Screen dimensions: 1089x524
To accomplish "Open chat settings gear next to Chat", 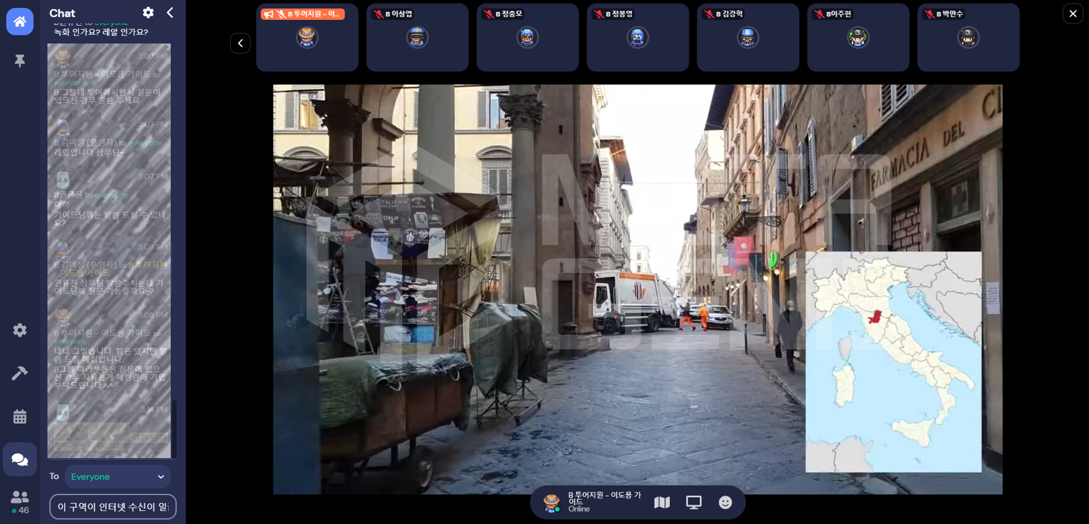I will point(148,13).
